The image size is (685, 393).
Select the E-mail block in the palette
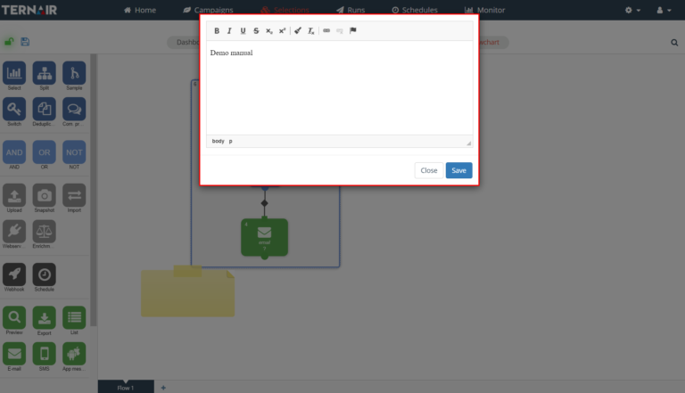14,353
